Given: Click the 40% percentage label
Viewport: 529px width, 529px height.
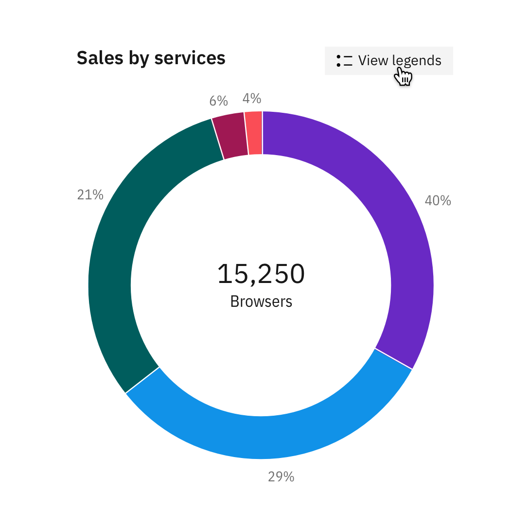Looking at the screenshot, I should pos(438,201).
